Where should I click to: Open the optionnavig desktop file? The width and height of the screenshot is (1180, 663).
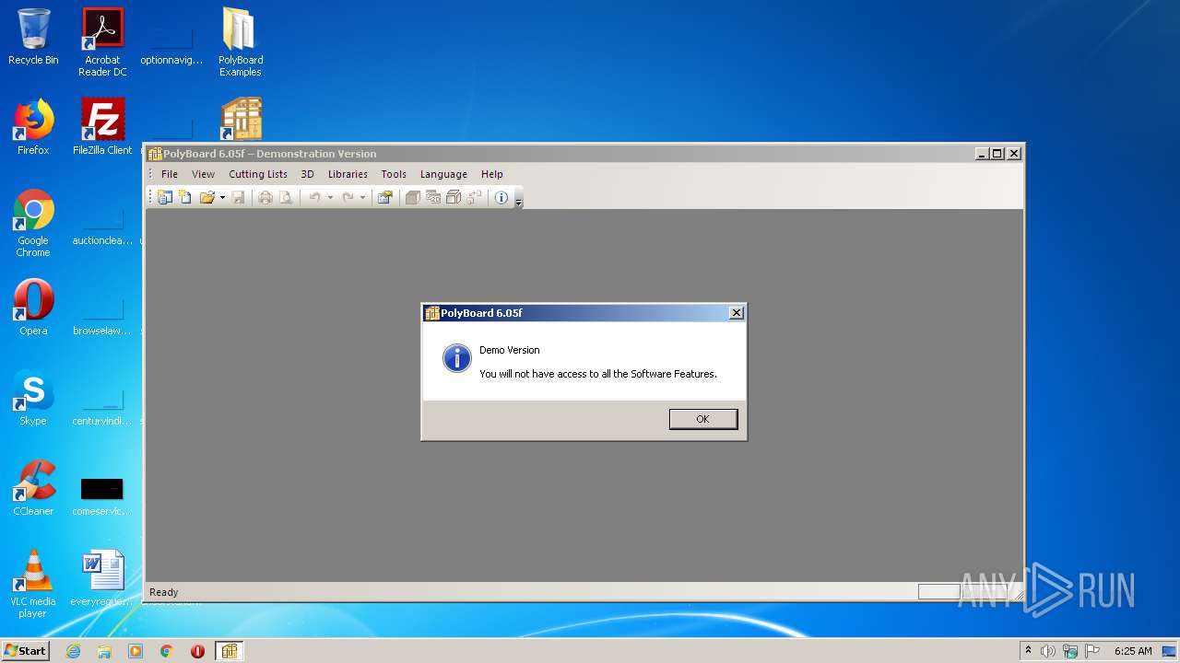pyautogui.click(x=171, y=43)
